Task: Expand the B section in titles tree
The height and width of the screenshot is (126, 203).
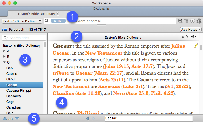Action: point(4,57)
